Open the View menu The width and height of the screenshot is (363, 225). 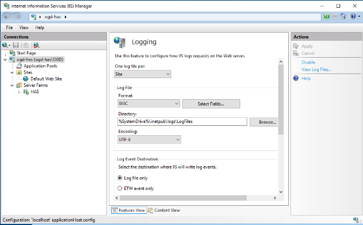[x=24, y=28]
